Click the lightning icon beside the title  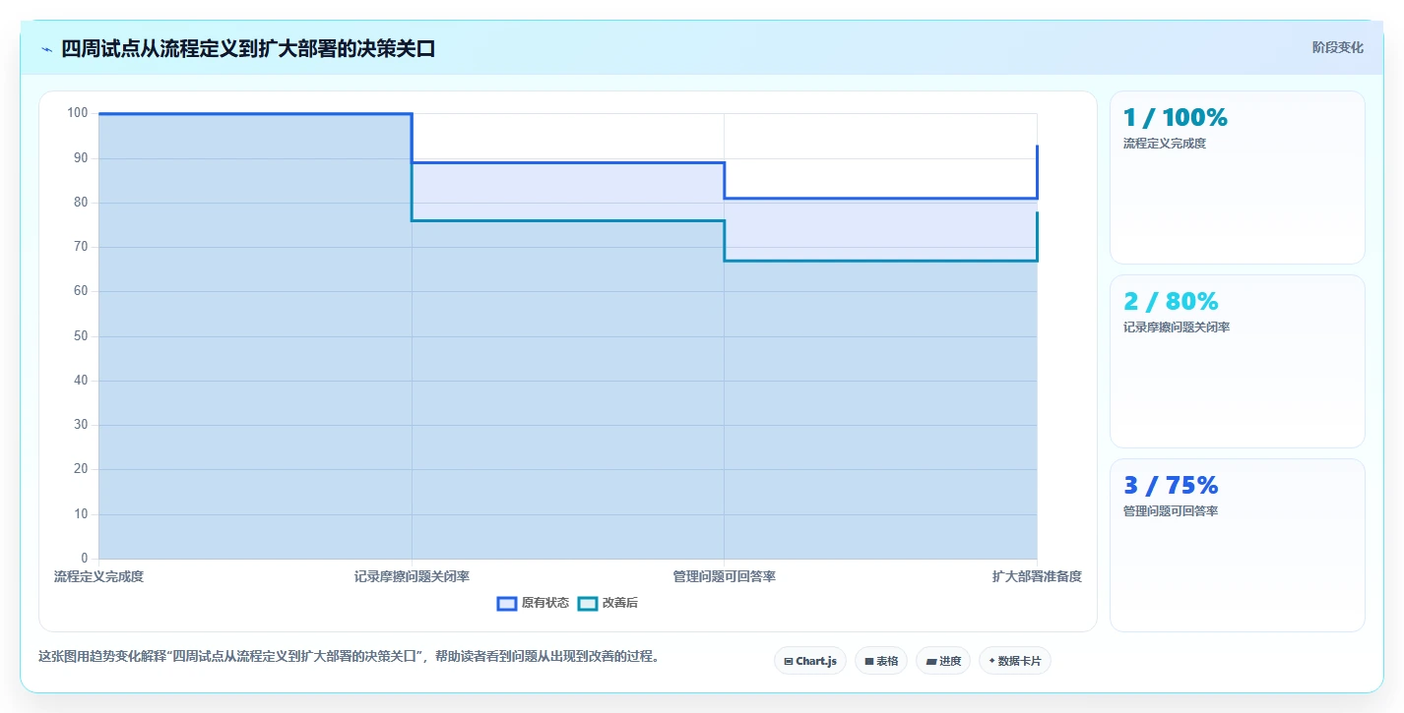46,49
